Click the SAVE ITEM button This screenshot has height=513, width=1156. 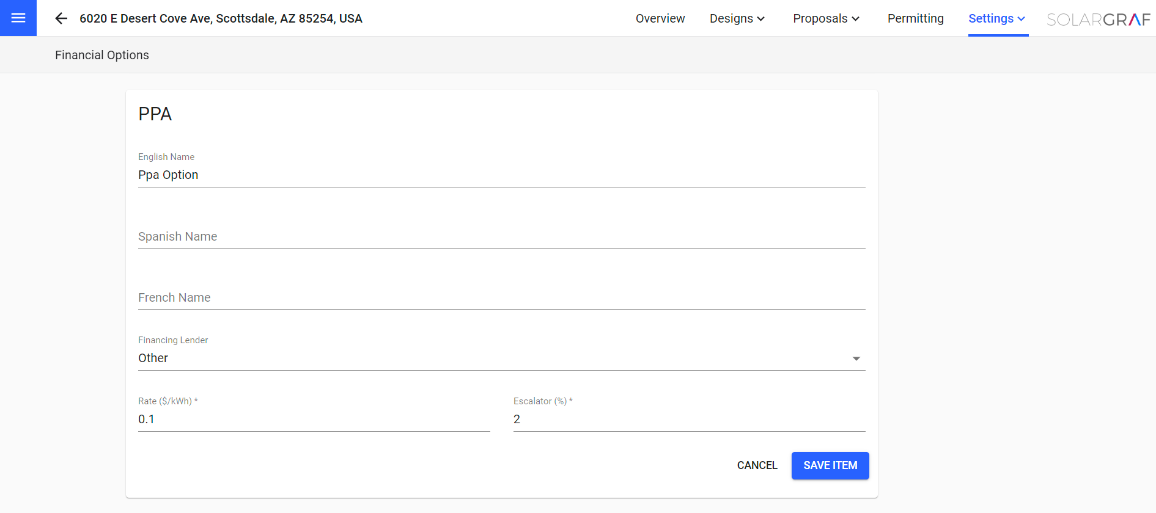click(x=830, y=465)
